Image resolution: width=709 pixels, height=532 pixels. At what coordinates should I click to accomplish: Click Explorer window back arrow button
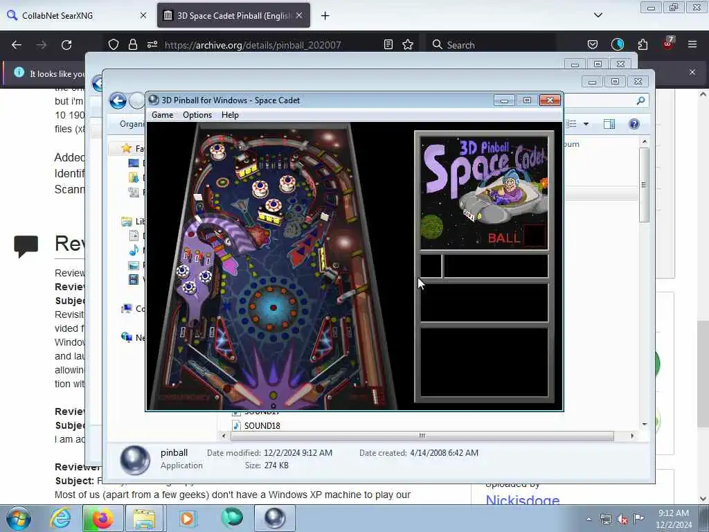click(x=118, y=100)
